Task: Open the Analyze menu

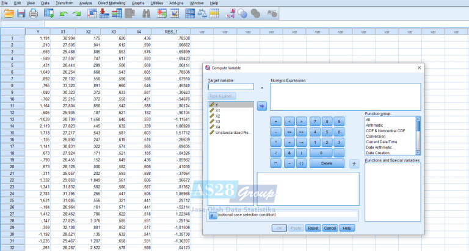Action: tap(85, 3)
